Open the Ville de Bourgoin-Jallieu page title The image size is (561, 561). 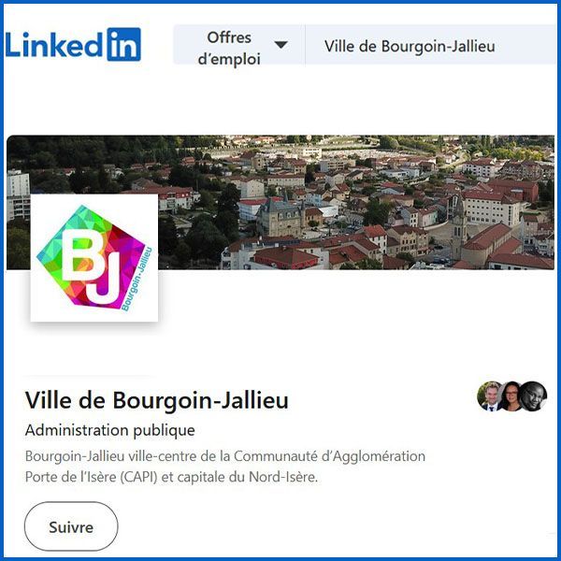point(157,400)
